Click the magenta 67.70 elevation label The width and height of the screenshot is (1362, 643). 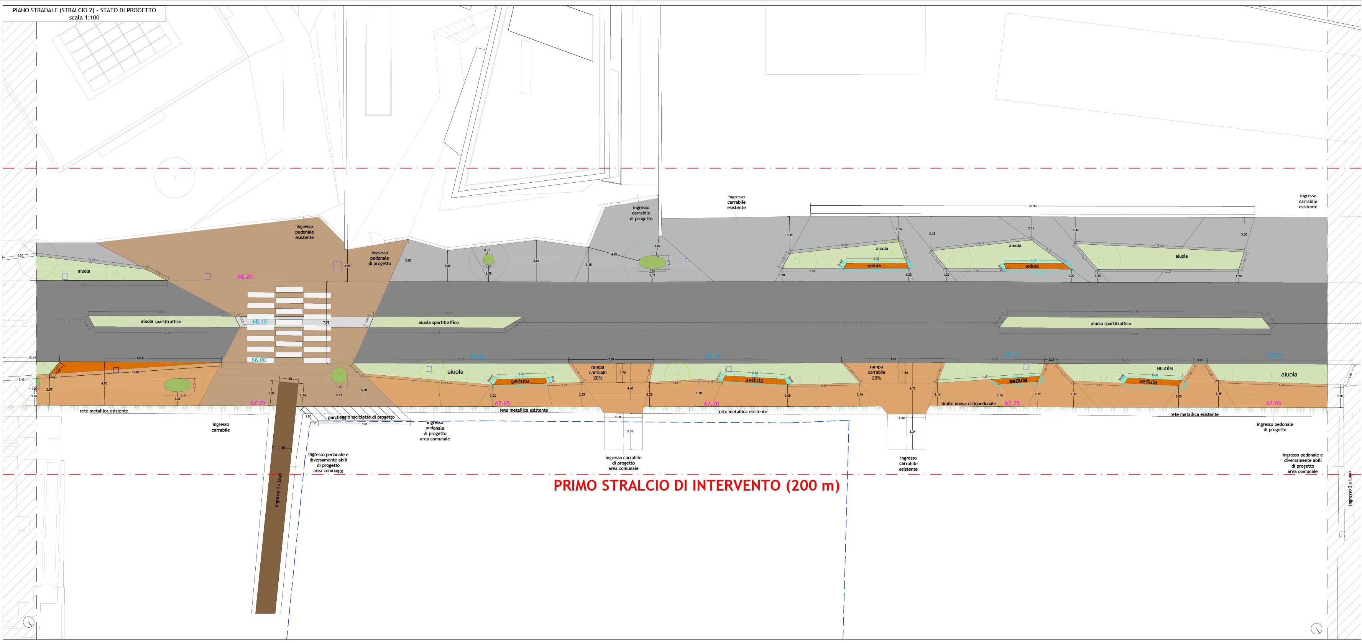[711, 404]
